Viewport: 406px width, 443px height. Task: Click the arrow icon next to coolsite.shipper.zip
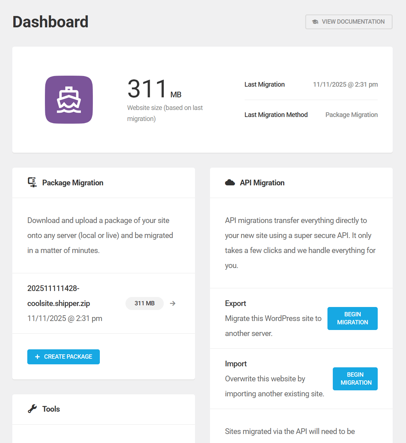[x=172, y=303]
